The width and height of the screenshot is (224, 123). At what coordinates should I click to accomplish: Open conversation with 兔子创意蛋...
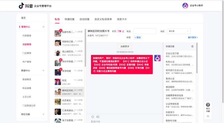(69, 120)
